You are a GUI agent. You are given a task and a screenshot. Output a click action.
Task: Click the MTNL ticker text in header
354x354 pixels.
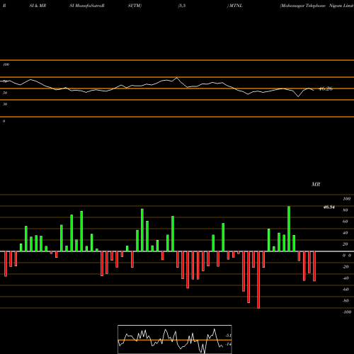236,6
